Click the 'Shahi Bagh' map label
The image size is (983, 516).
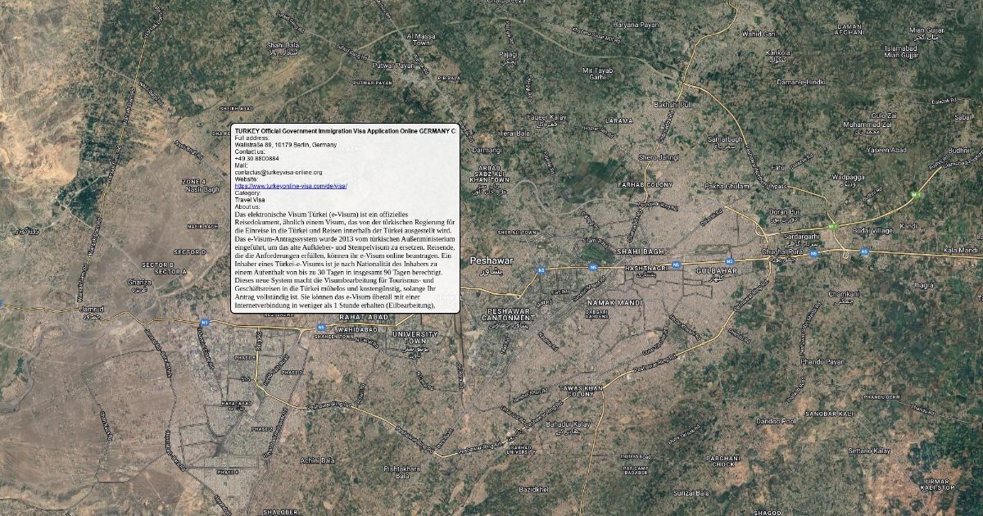tap(641, 251)
